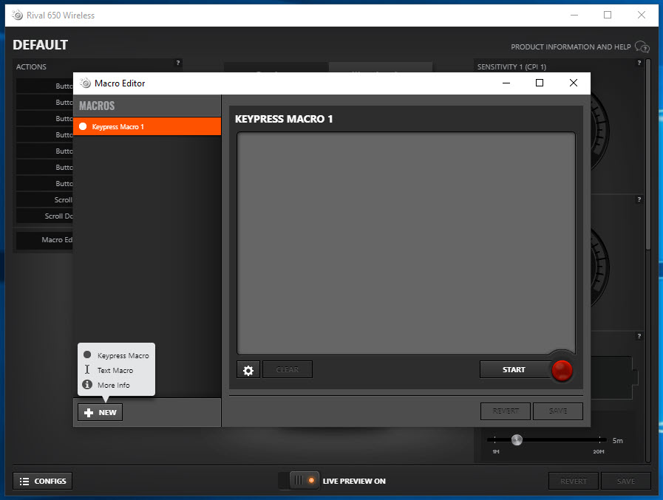This screenshot has height=500, width=663.
Task: Choose Text Macro from the new menu
Action: pos(115,370)
